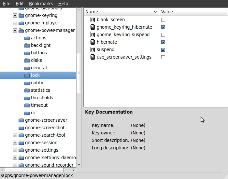
Task: Click the gnome-session folder icon
Action: point(21,143)
